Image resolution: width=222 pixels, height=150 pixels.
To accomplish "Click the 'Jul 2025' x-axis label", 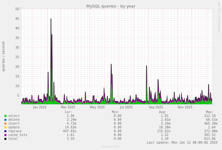I will coord(126,107).
